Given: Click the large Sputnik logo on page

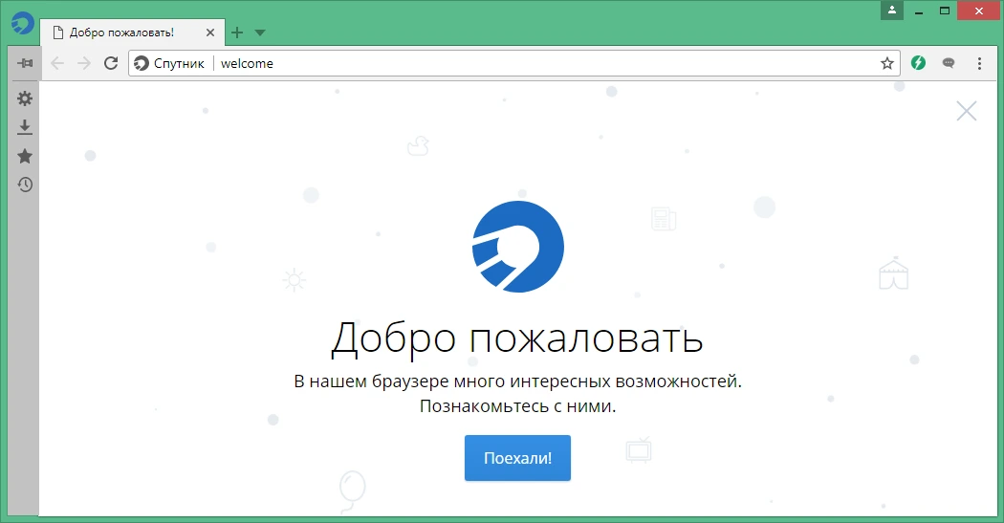Looking at the screenshot, I should pyautogui.click(x=518, y=247).
